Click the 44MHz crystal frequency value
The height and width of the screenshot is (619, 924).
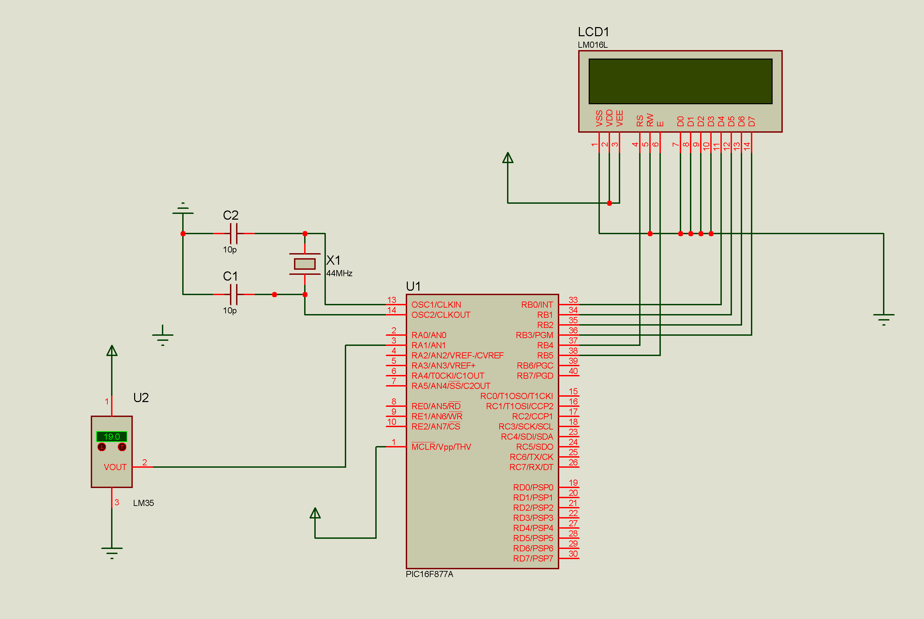(339, 273)
